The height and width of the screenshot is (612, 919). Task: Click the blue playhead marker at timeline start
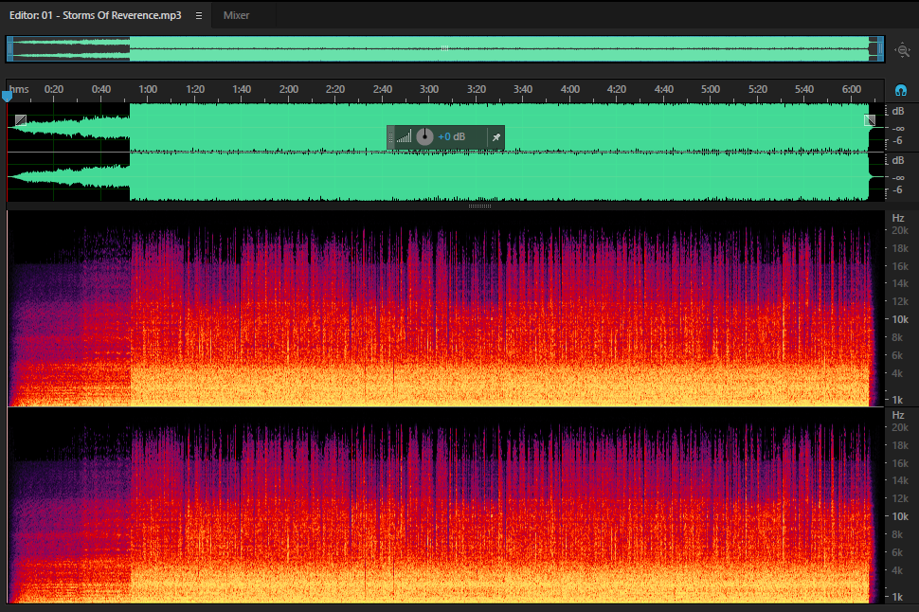(x=7, y=96)
